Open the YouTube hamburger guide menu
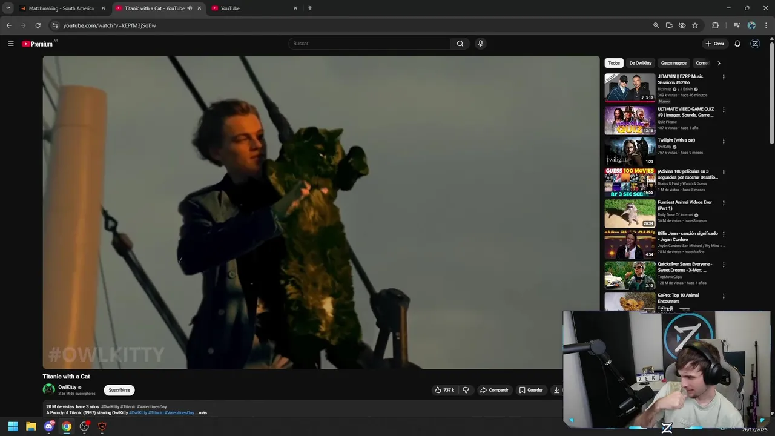775x436 pixels. pos(10,44)
